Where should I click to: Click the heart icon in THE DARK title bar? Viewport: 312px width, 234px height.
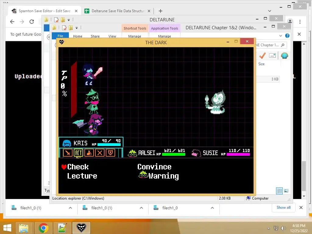click(62, 42)
